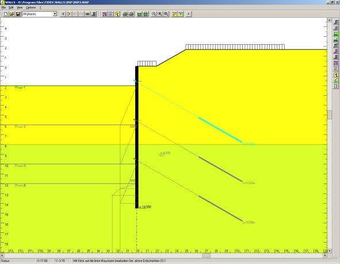
Task: Click the zoom in magnifier icon
Action: (x=160, y=14)
